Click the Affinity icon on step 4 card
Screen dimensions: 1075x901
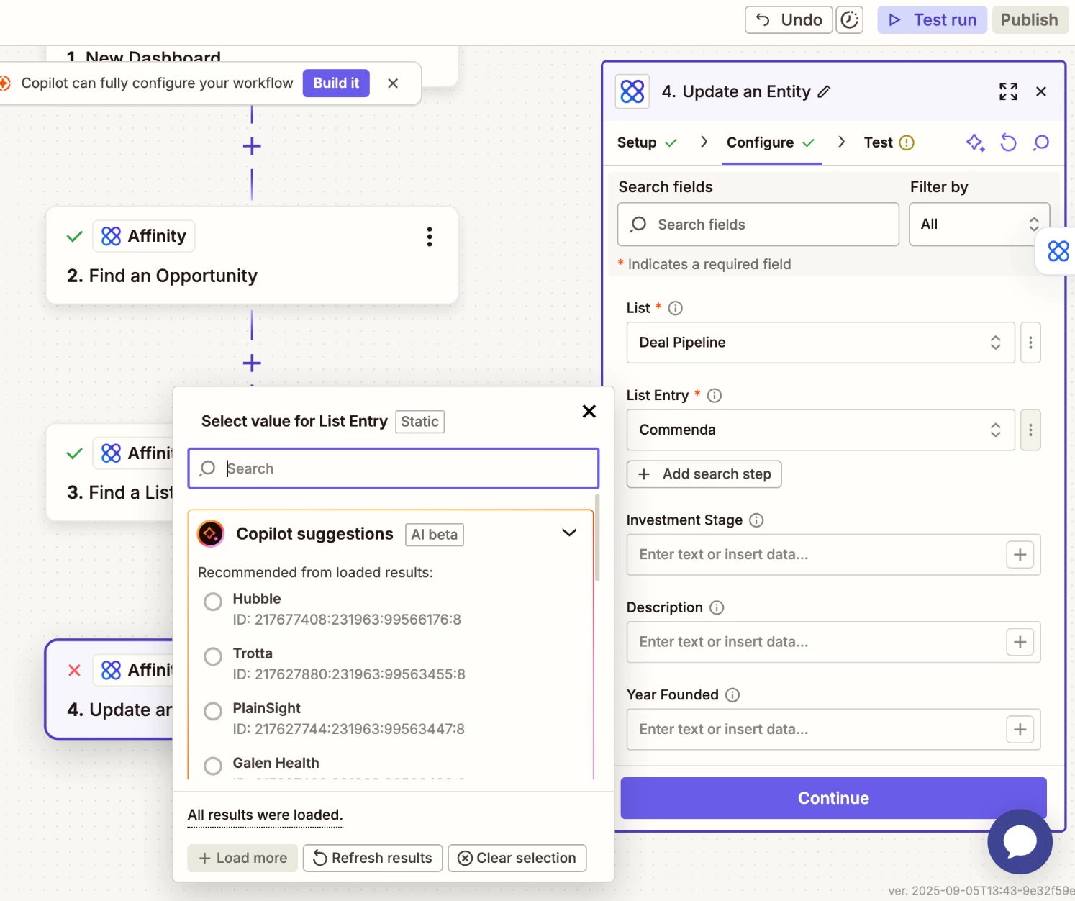(x=112, y=670)
